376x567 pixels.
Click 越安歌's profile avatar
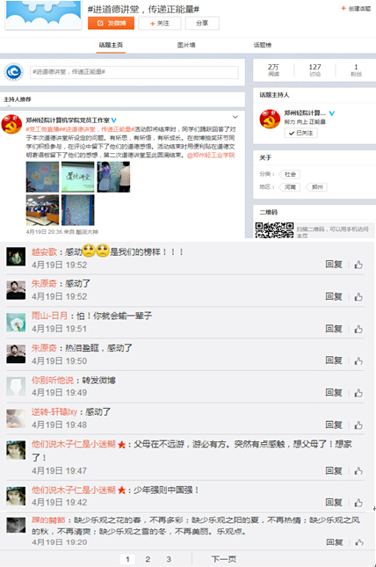16,257
